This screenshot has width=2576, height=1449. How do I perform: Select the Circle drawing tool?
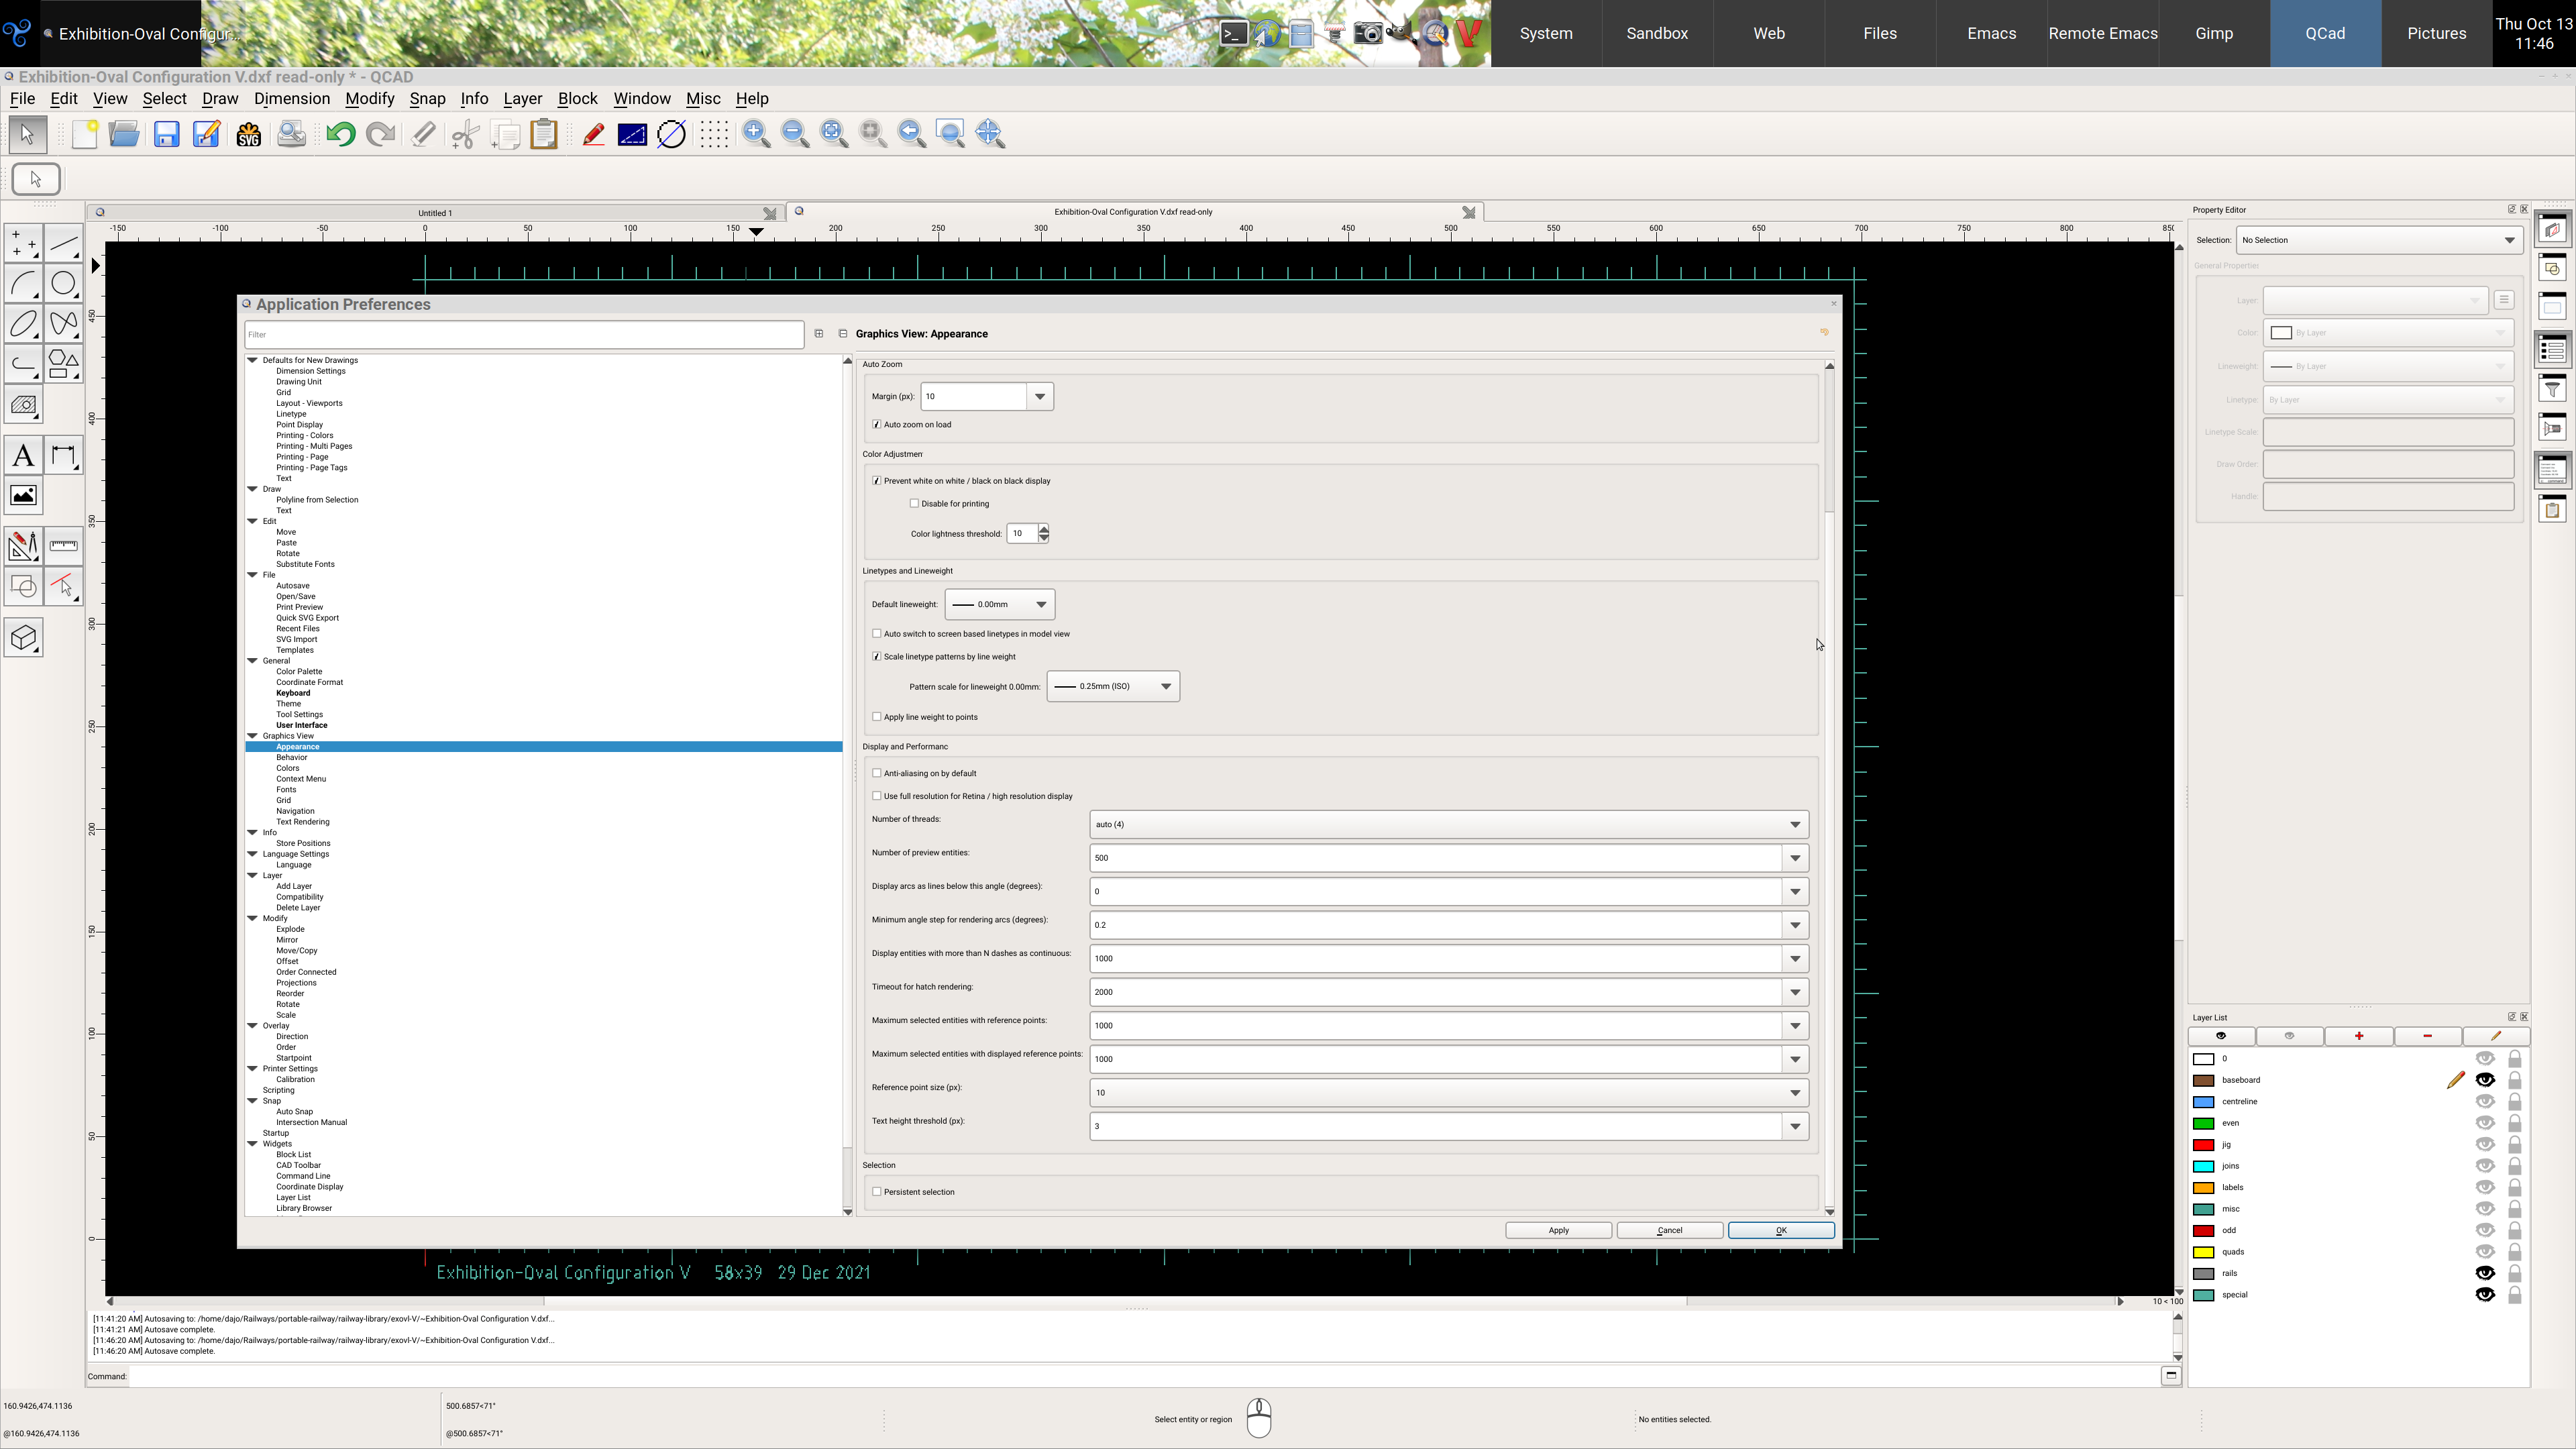[x=63, y=284]
